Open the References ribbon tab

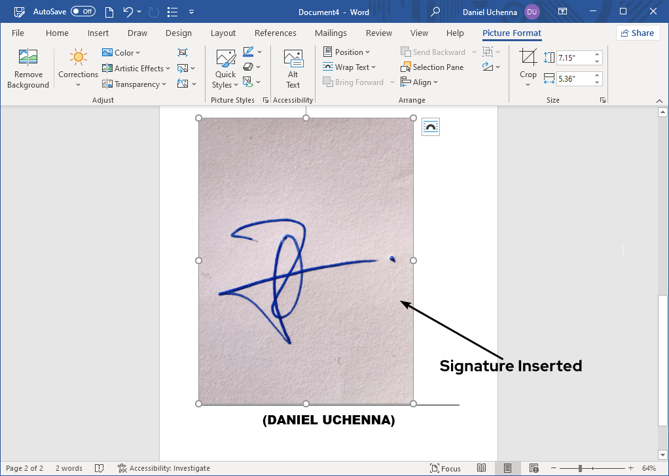[275, 33]
